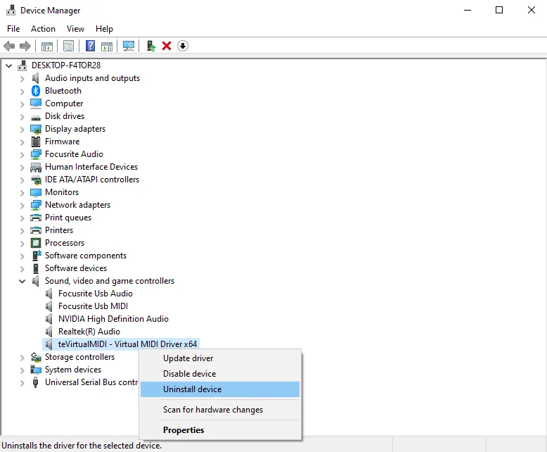Screen dimensions: 547x452
Task: Open the Action menu
Action: pyautogui.click(x=43, y=29)
